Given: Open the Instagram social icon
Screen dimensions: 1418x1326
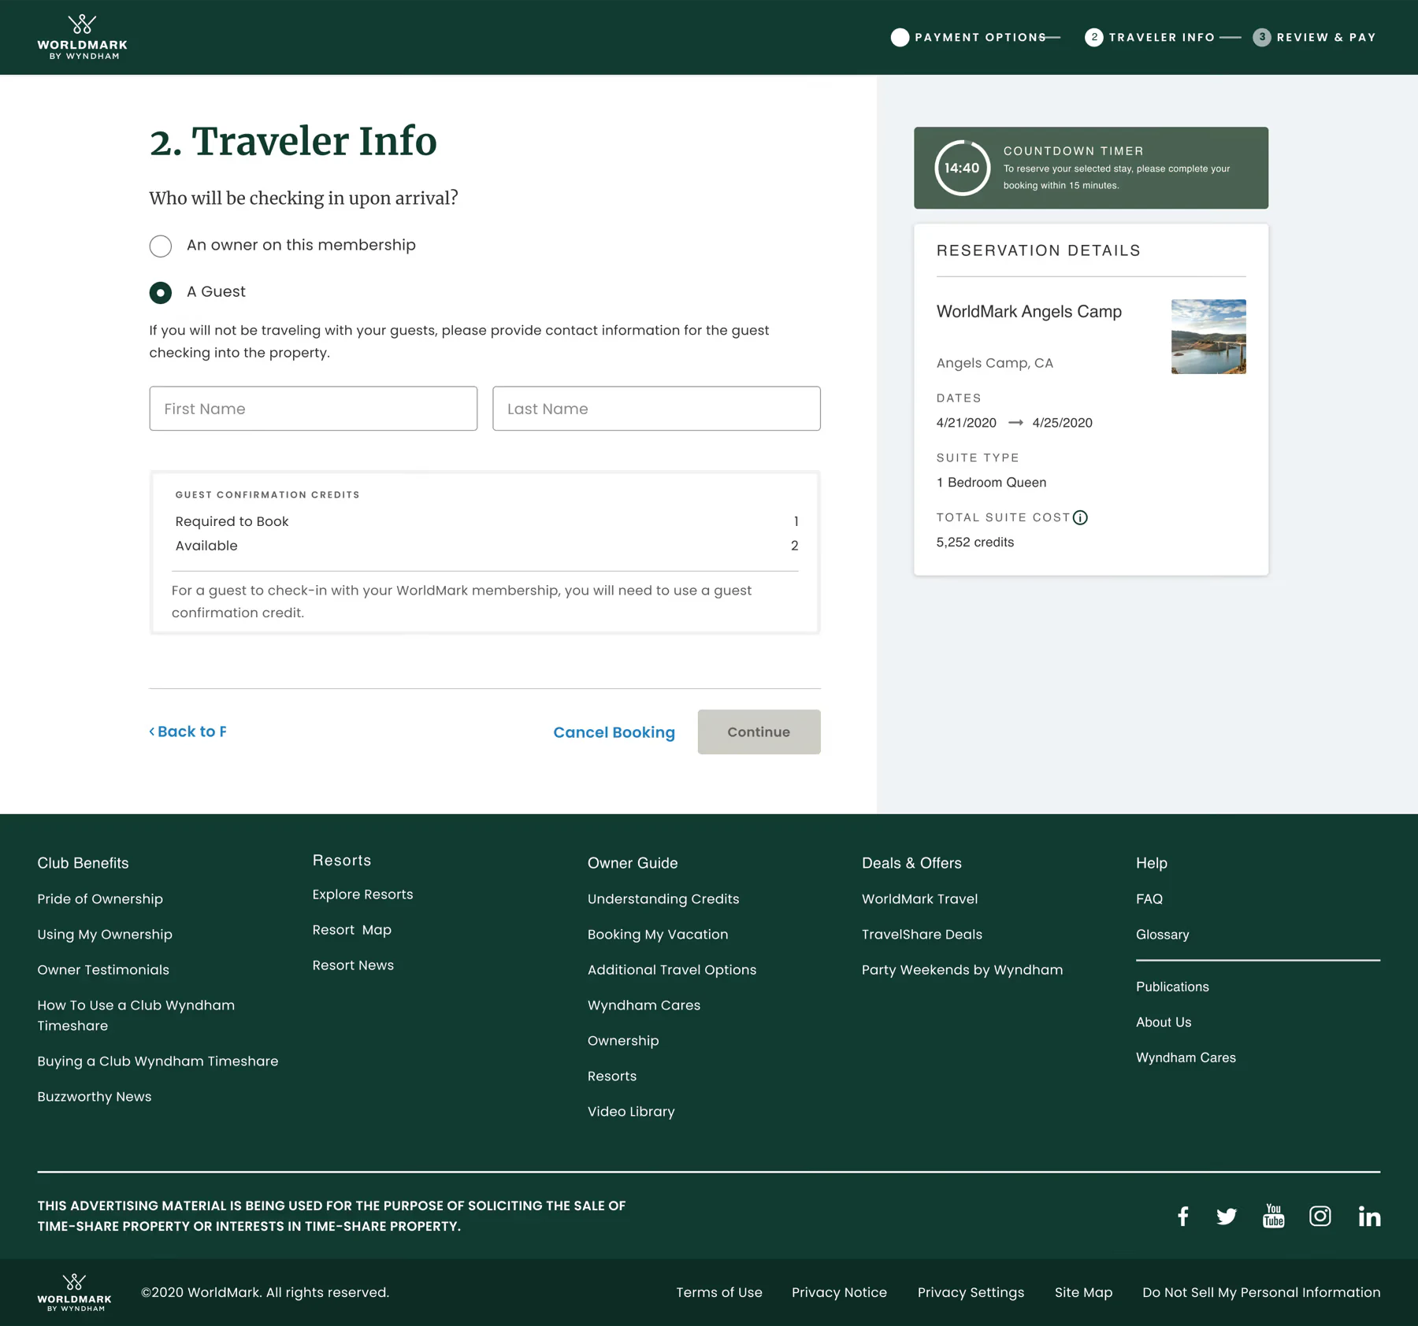Looking at the screenshot, I should [x=1320, y=1217].
